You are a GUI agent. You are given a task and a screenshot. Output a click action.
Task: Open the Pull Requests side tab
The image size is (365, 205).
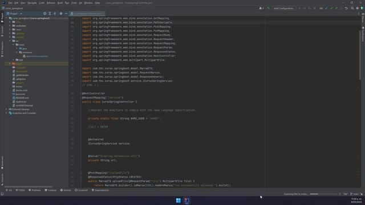click(2, 49)
